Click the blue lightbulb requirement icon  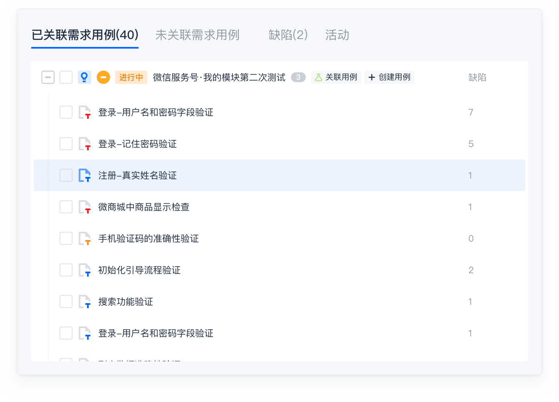pos(84,77)
